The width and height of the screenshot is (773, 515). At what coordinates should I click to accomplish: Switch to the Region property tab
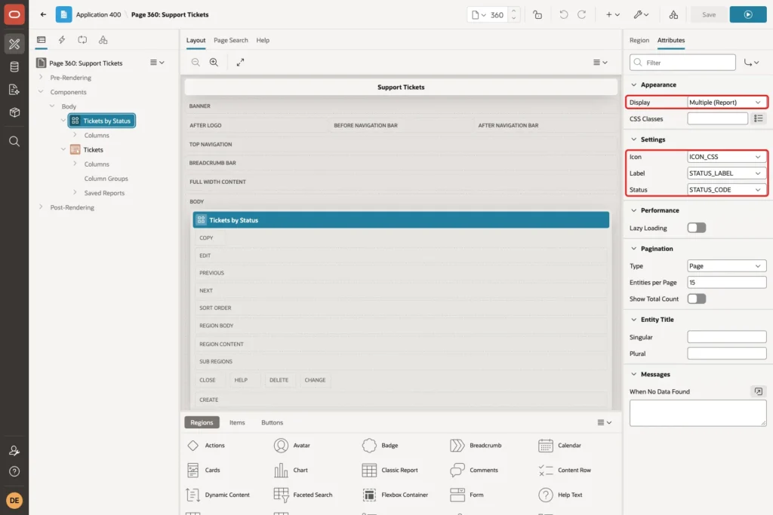639,41
